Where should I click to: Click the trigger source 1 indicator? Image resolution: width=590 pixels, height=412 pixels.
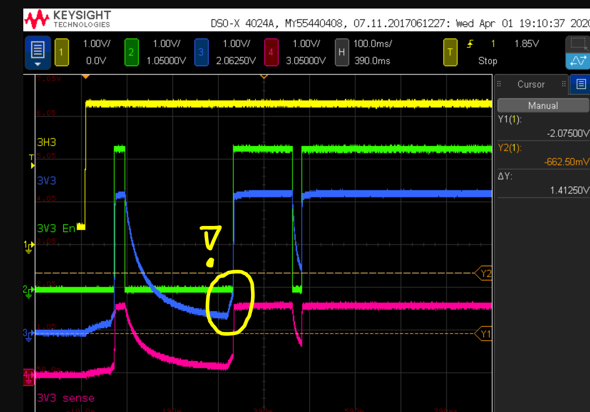(493, 44)
